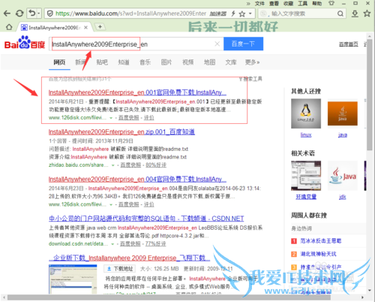Screen dimensions: 375x302
Task: Open trending topic 范冰冰反击王思聪
Action: (x=321, y=241)
